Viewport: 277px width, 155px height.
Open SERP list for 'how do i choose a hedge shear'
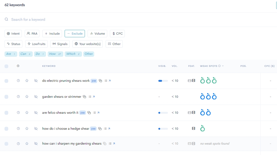tap(105, 129)
